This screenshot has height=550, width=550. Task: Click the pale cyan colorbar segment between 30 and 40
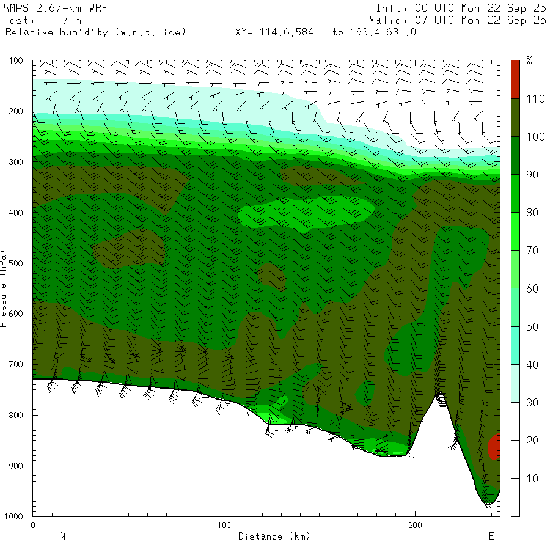[x=515, y=383]
